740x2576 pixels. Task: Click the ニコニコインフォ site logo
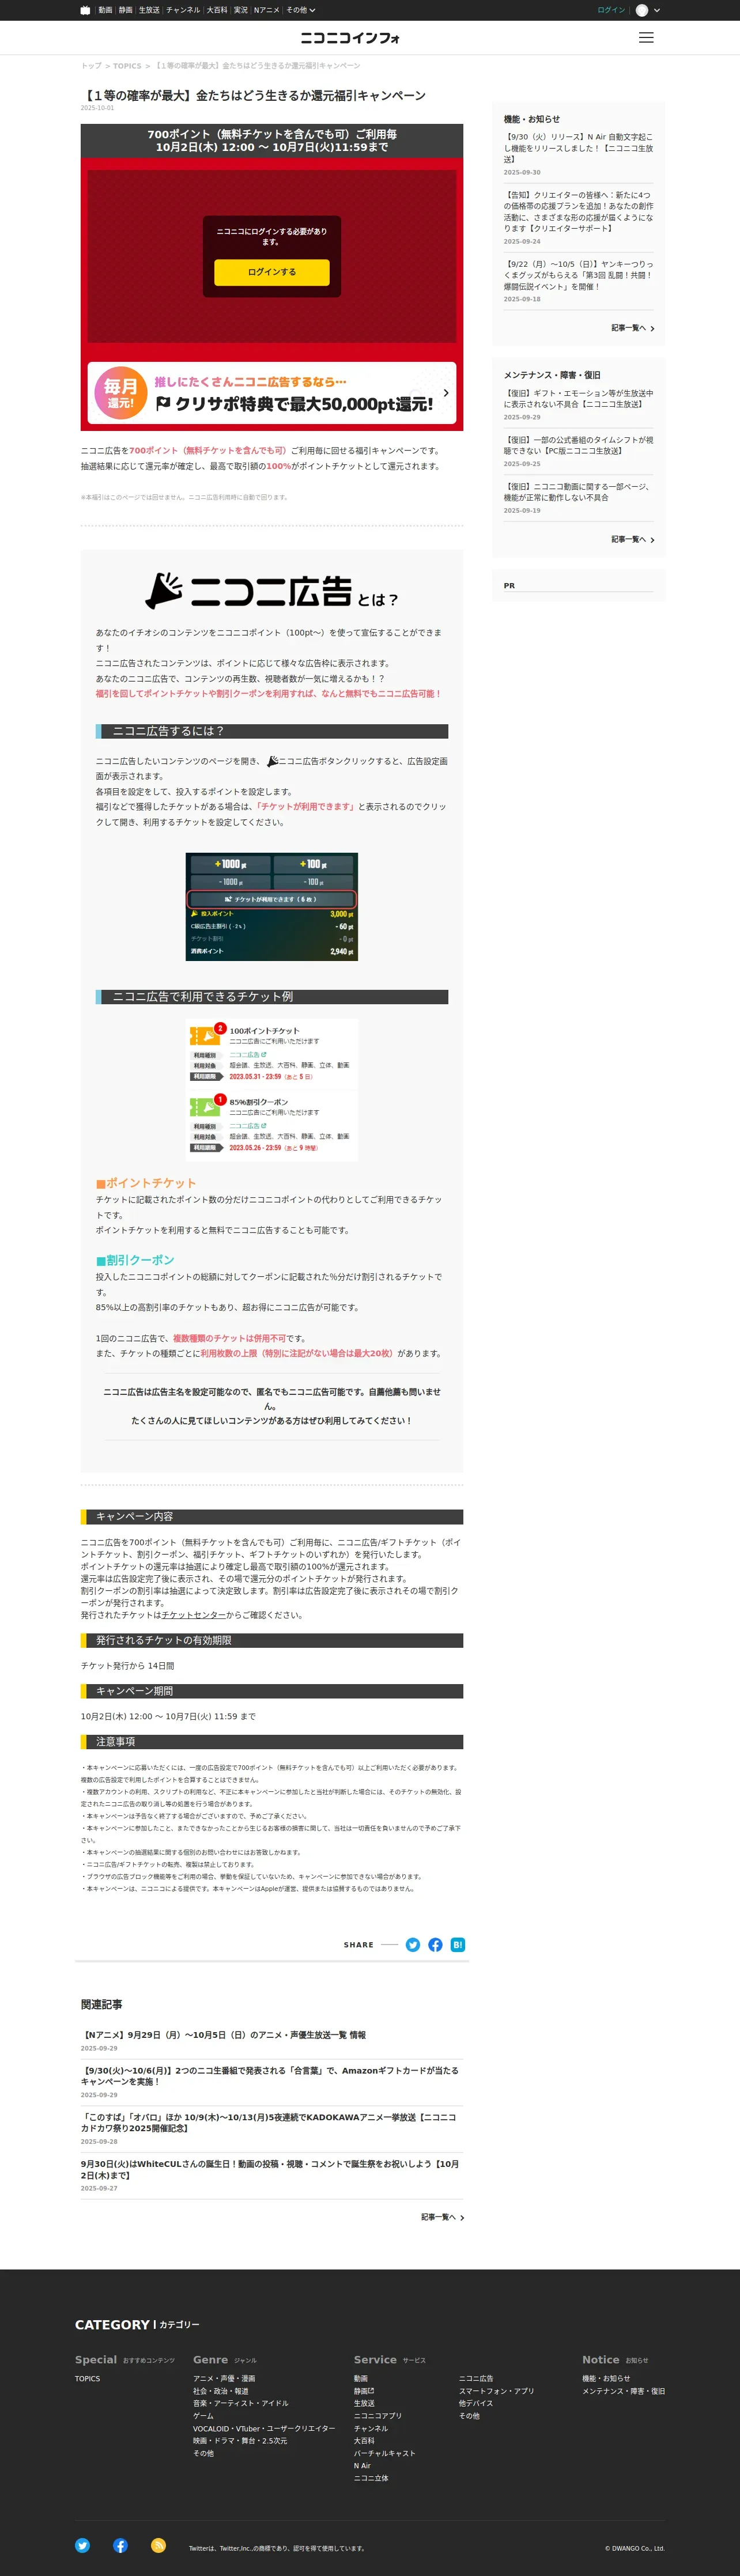pyautogui.click(x=350, y=38)
